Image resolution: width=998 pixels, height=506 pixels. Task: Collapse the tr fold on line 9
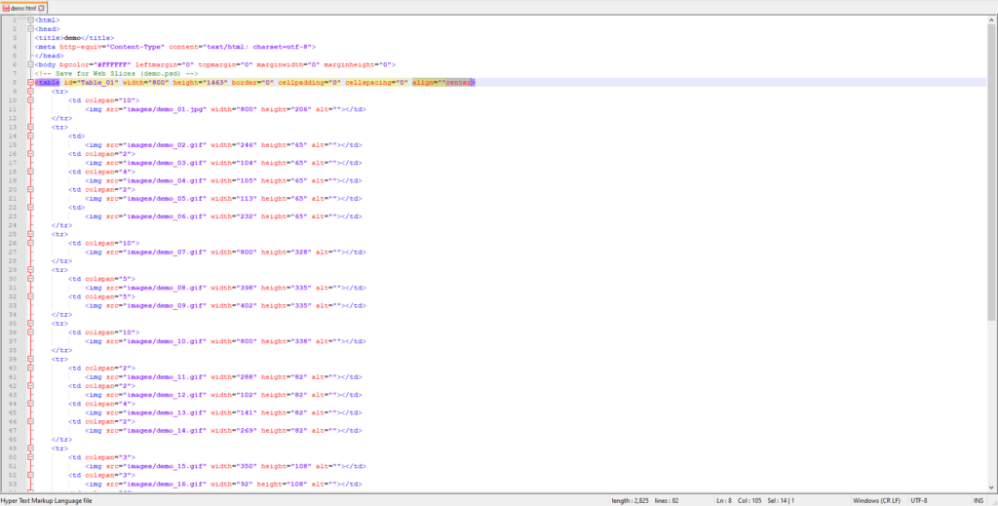[30, 92]
